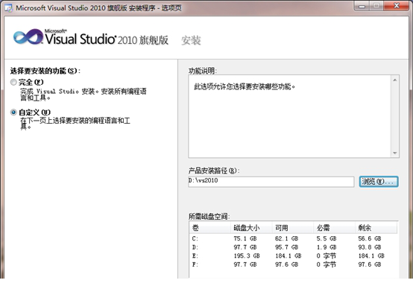This screenshot has width=413, height=289.
Task: Select the 完全 (Full) install radio button
Action: click(13, 83)
